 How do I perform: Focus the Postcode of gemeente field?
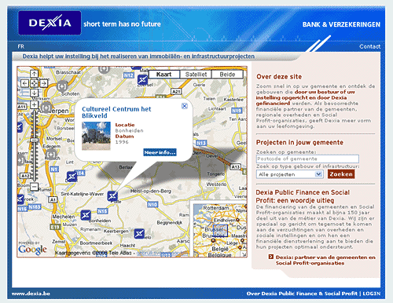pyautogui.click(x=307, y=159)
